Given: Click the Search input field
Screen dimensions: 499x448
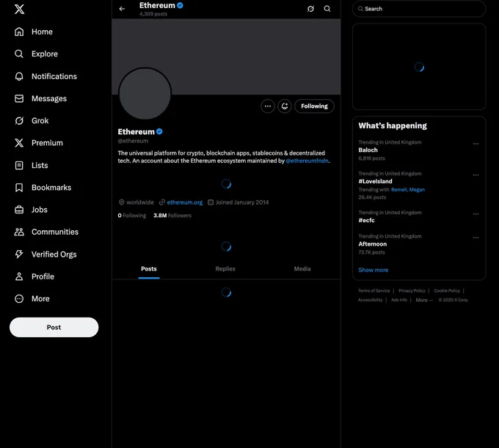Looking at the screenshot, I should click(419, 9).
